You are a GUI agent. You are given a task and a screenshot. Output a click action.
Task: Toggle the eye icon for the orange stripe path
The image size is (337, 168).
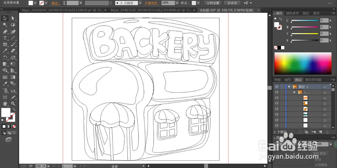click(x=277, y=98)
